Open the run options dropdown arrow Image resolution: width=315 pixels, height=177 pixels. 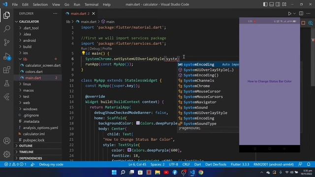coord(294,13)
